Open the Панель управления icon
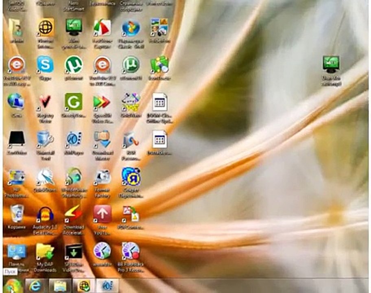The width and height of the screenshot is (371, 293). pos(16,252)
